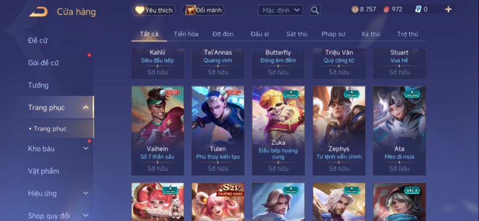This screenshot has width=479, height=221.
Task: Open the Valhein Số 7 thần sầu skin
Action: coord(158,130)
